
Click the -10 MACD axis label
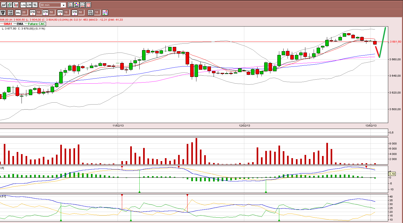click(x=391, y=189)
